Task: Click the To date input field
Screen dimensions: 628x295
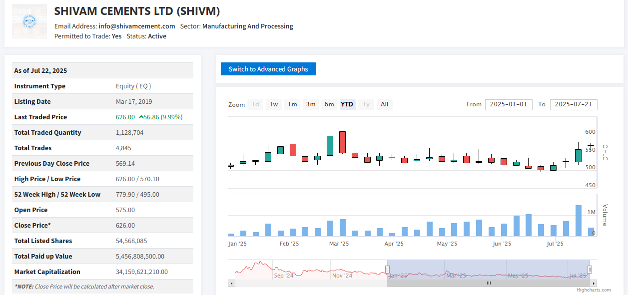Action: click(574, 104)
